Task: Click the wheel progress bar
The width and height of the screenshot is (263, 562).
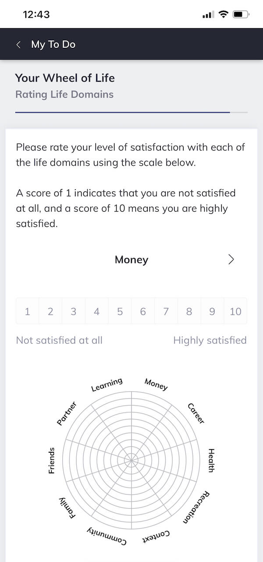Action: click(x=131, y=112)
